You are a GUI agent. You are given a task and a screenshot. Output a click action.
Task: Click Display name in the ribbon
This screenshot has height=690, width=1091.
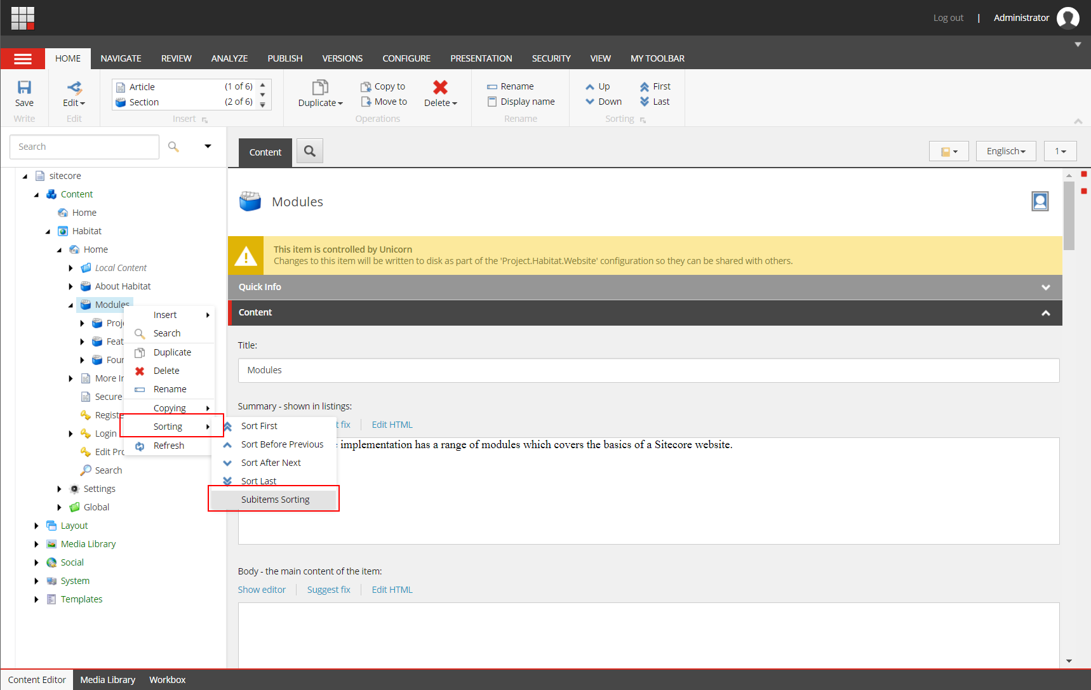pos(521,102)
